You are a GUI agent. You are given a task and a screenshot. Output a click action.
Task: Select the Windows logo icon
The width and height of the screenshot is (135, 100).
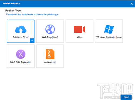pos(109,29)
